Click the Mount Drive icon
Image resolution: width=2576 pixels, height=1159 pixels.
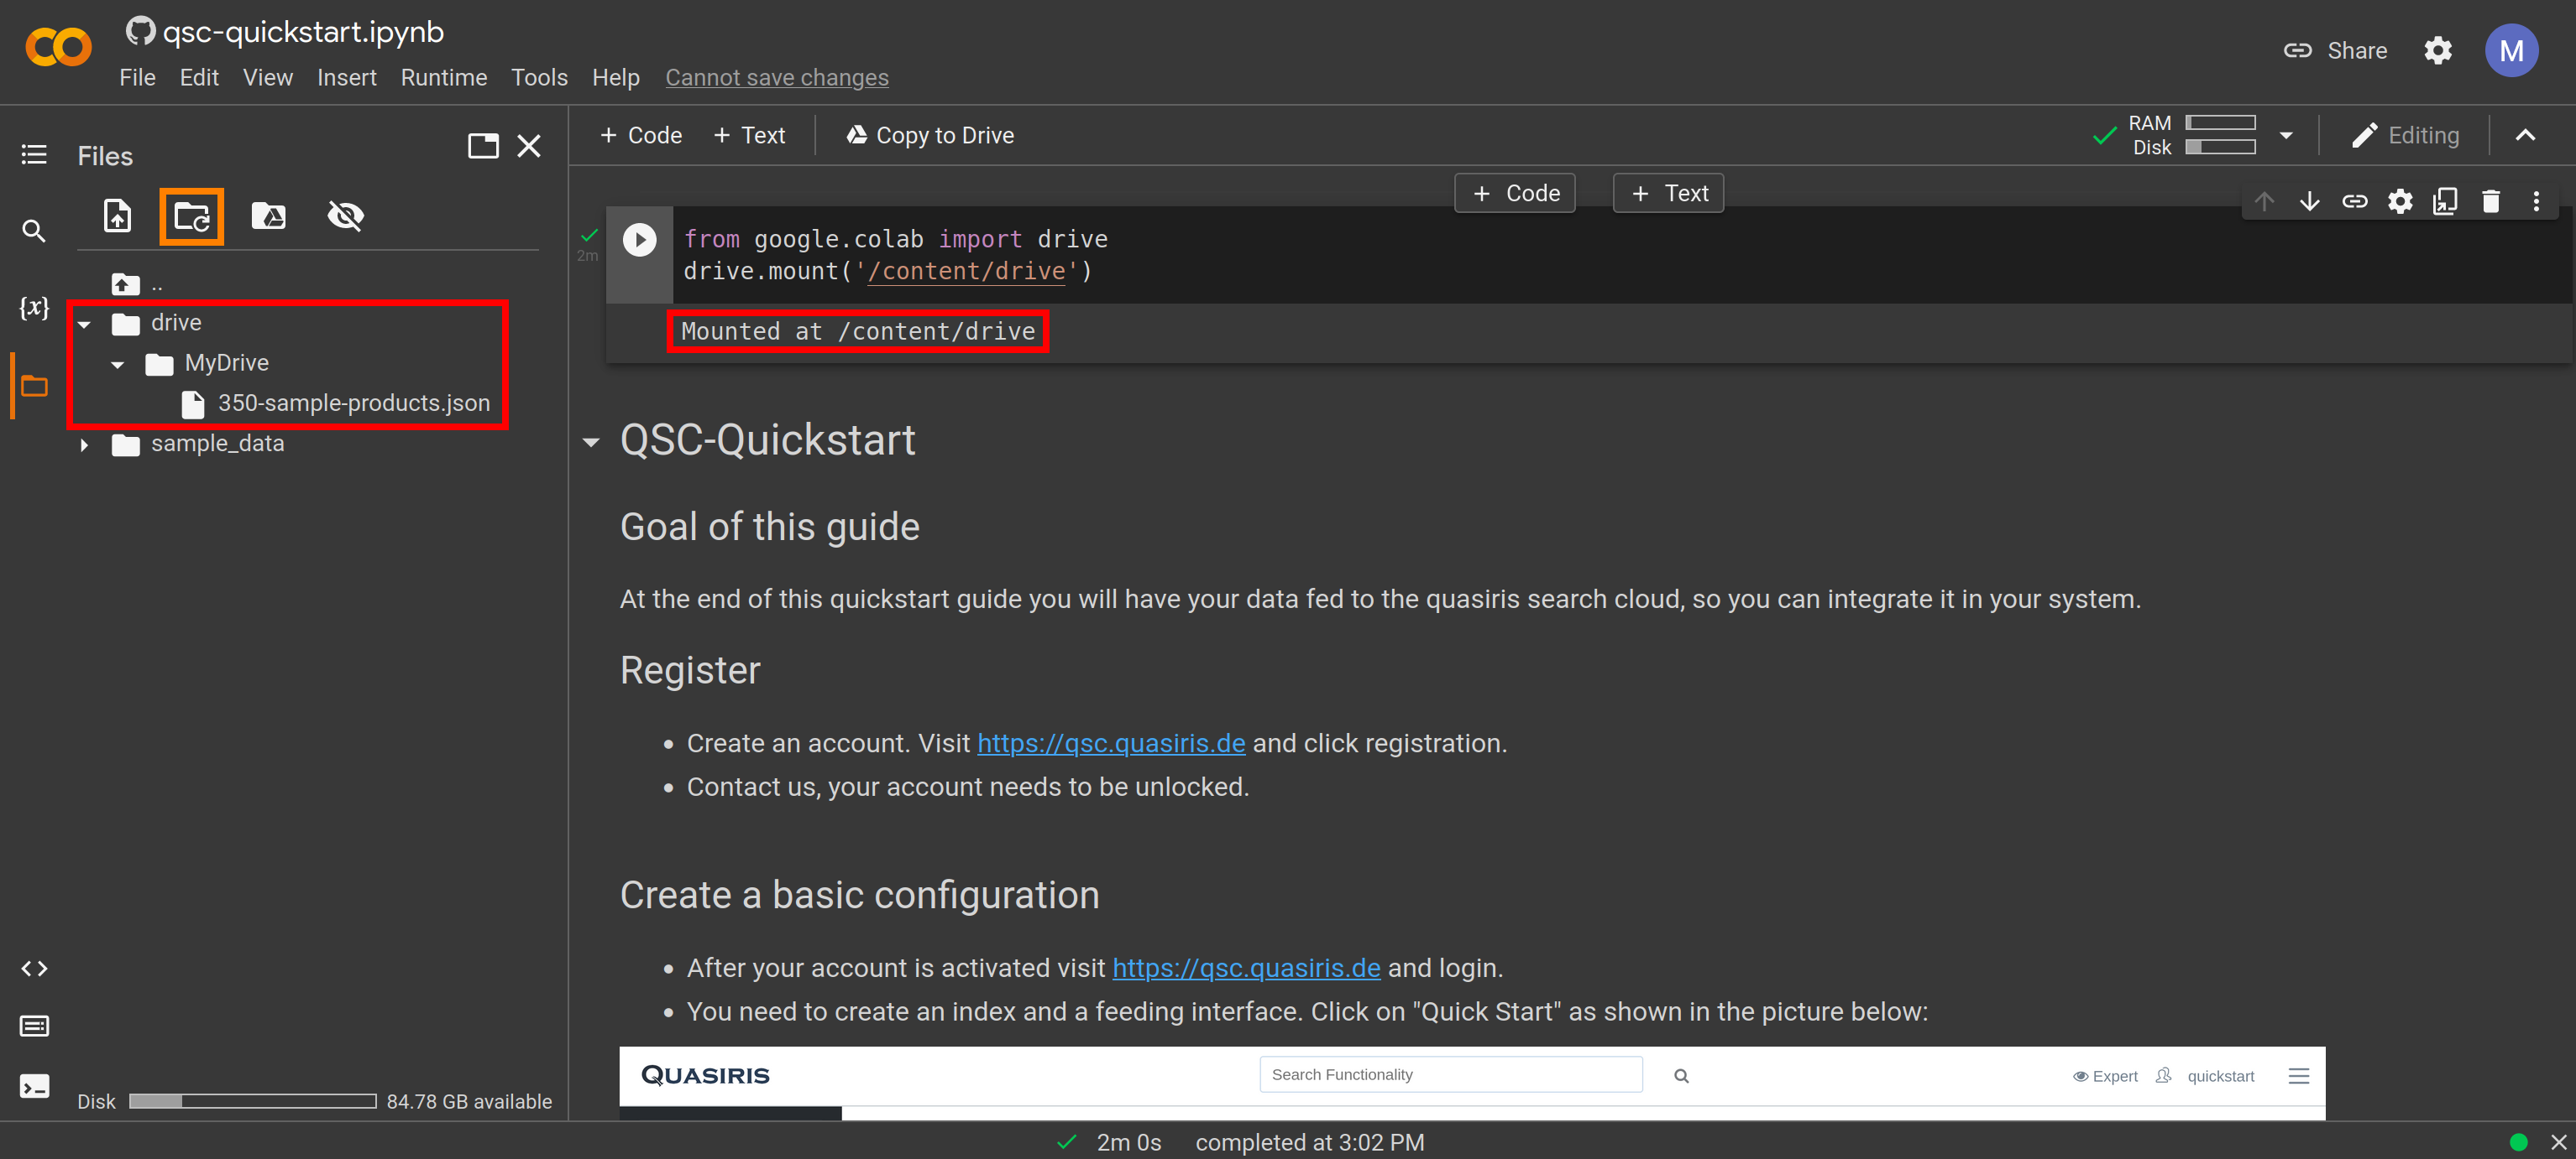pos(268,216)
